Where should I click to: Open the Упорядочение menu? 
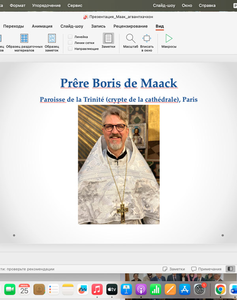point(46,6)
